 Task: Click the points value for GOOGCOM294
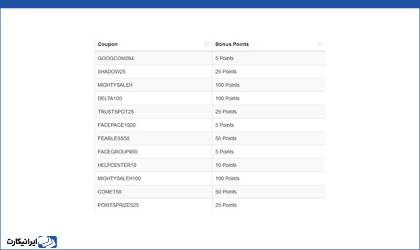225,58
